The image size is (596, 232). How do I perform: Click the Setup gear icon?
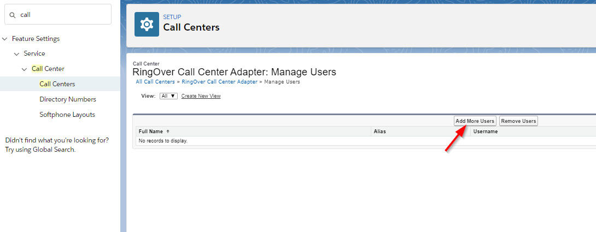tap(147, 25)
